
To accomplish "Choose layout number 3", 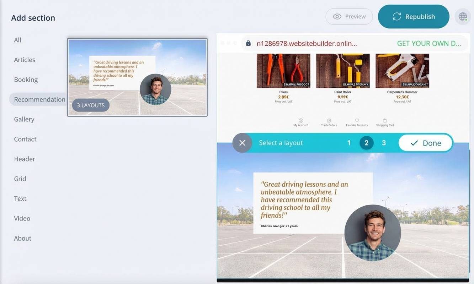I will [x=384, y=143].
